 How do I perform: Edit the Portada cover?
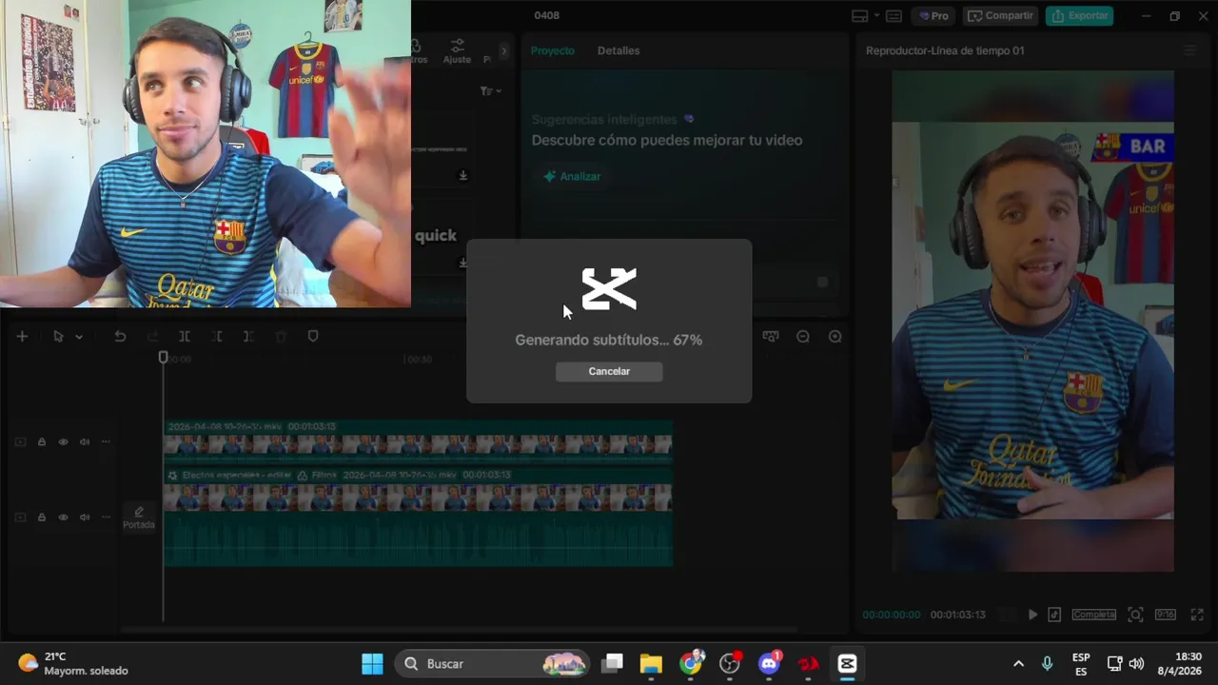pos(139,518)
